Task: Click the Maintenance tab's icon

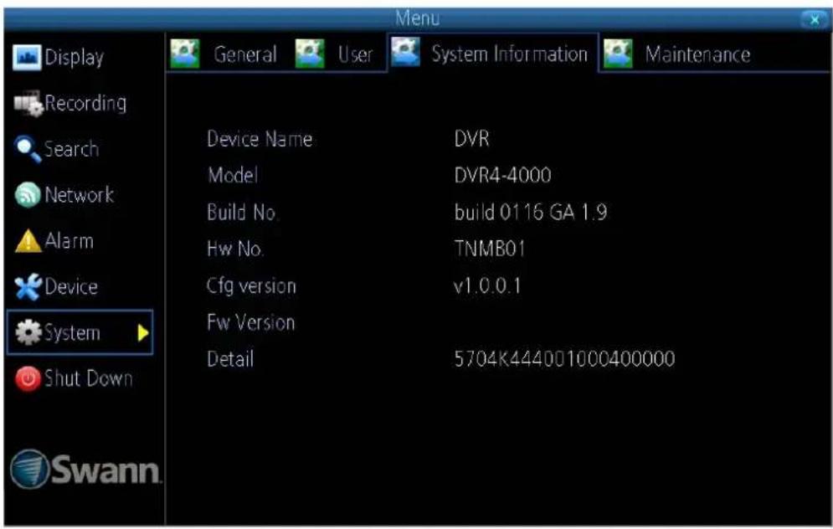Action: tap(619, 54)
